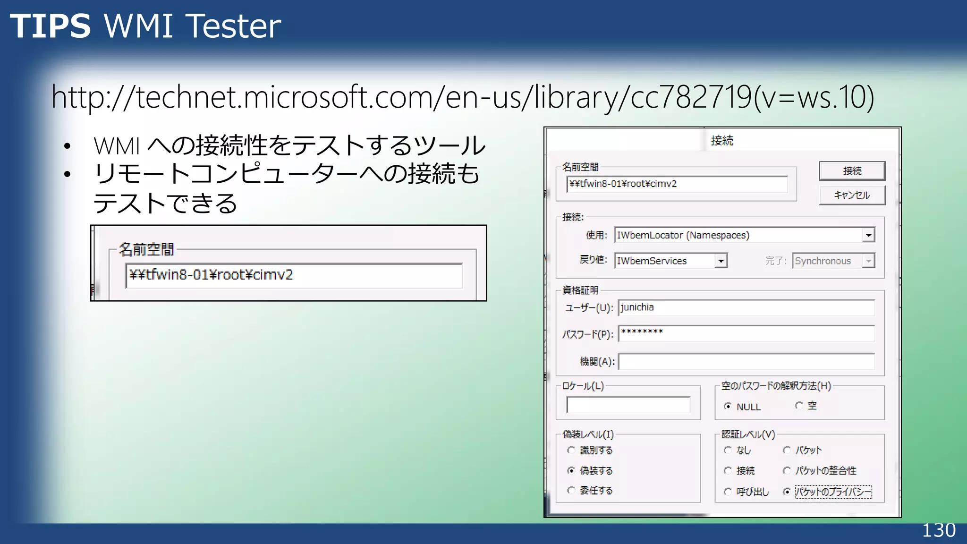Viewport: 967px width, 544px height.
Task: Click the ロケール(L) text box
Action: pos(628,405)
